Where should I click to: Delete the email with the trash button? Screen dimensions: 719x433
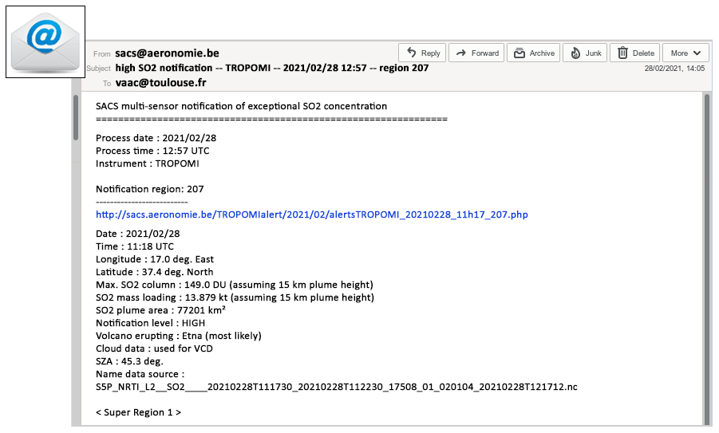(635, 53)
